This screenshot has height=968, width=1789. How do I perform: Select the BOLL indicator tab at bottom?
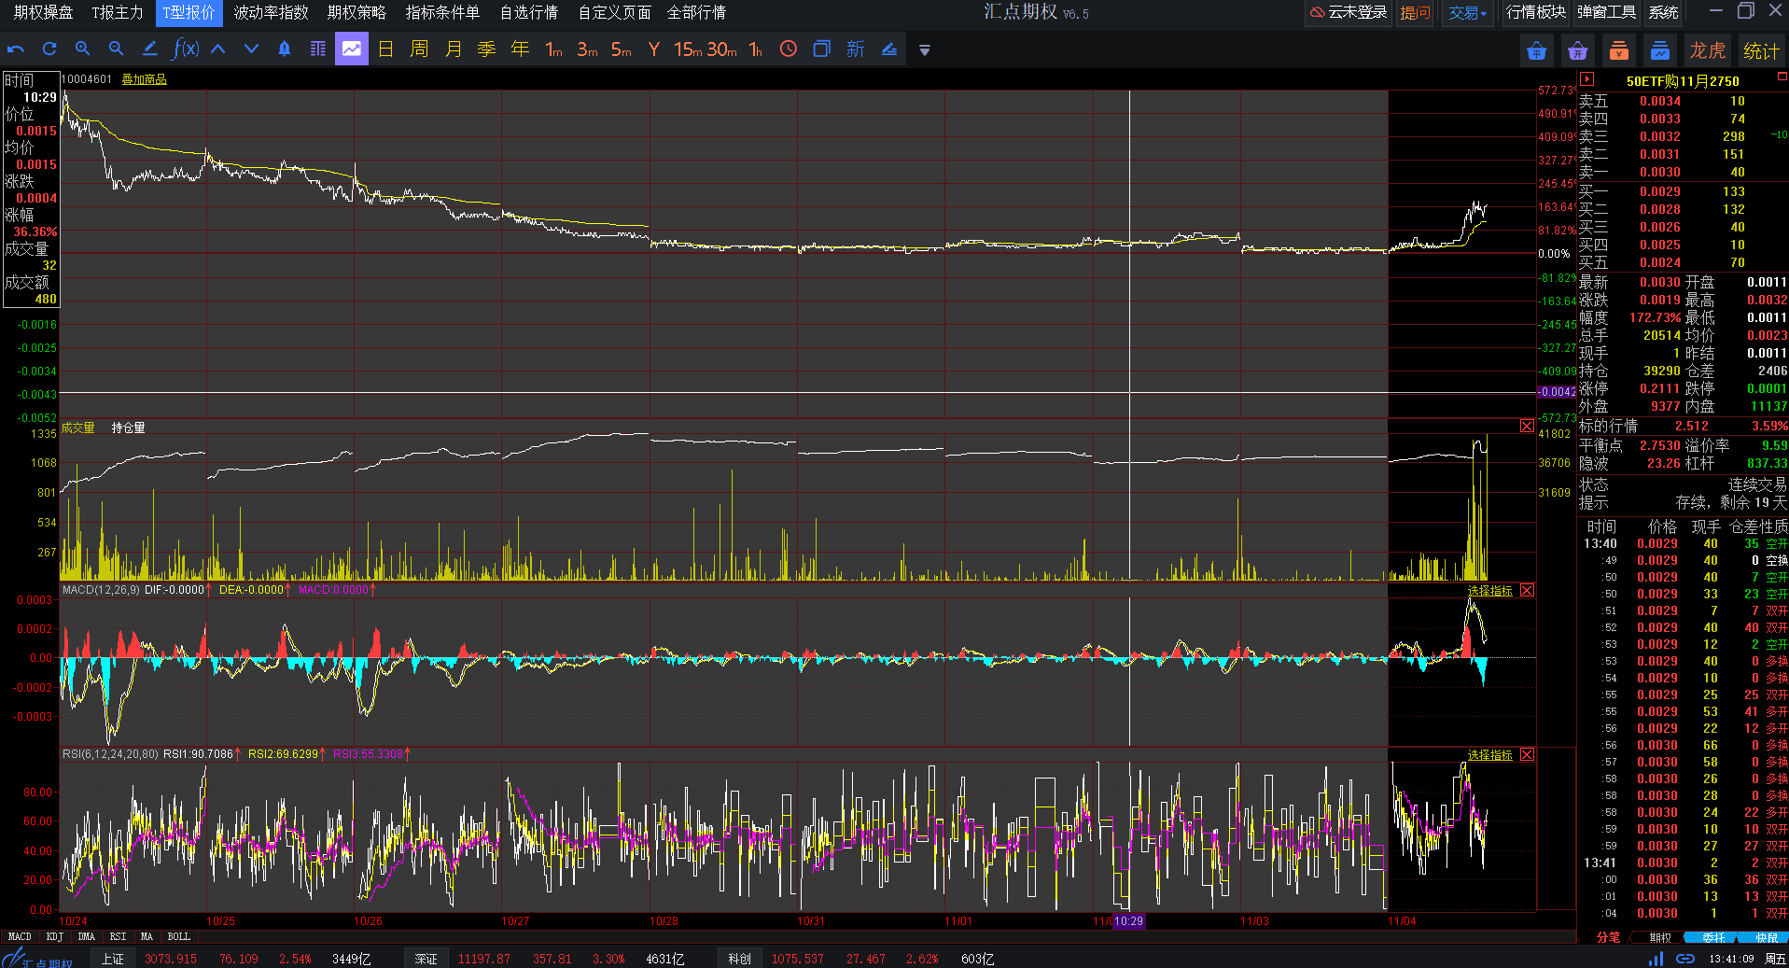[179, 936]
